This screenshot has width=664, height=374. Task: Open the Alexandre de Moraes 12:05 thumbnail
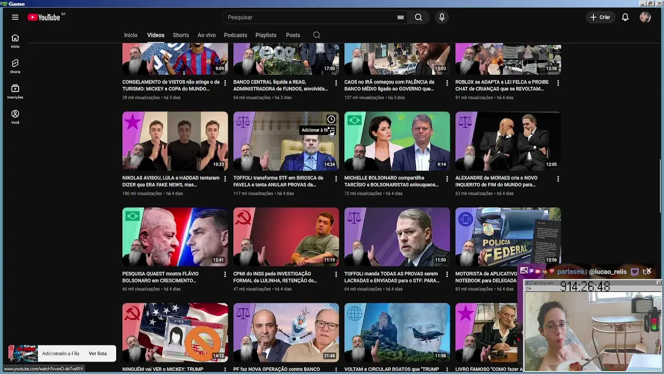pos(508,141)
